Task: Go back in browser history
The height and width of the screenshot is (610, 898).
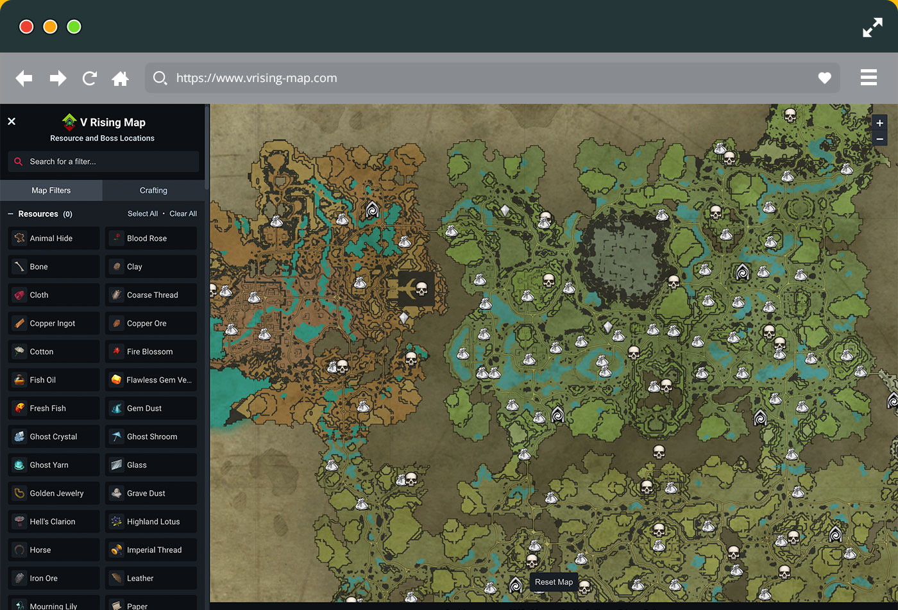Action: point(24,78)
